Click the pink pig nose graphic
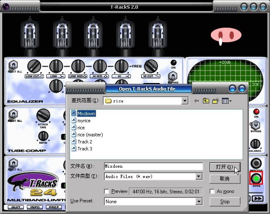 click(x=226, y=35)
